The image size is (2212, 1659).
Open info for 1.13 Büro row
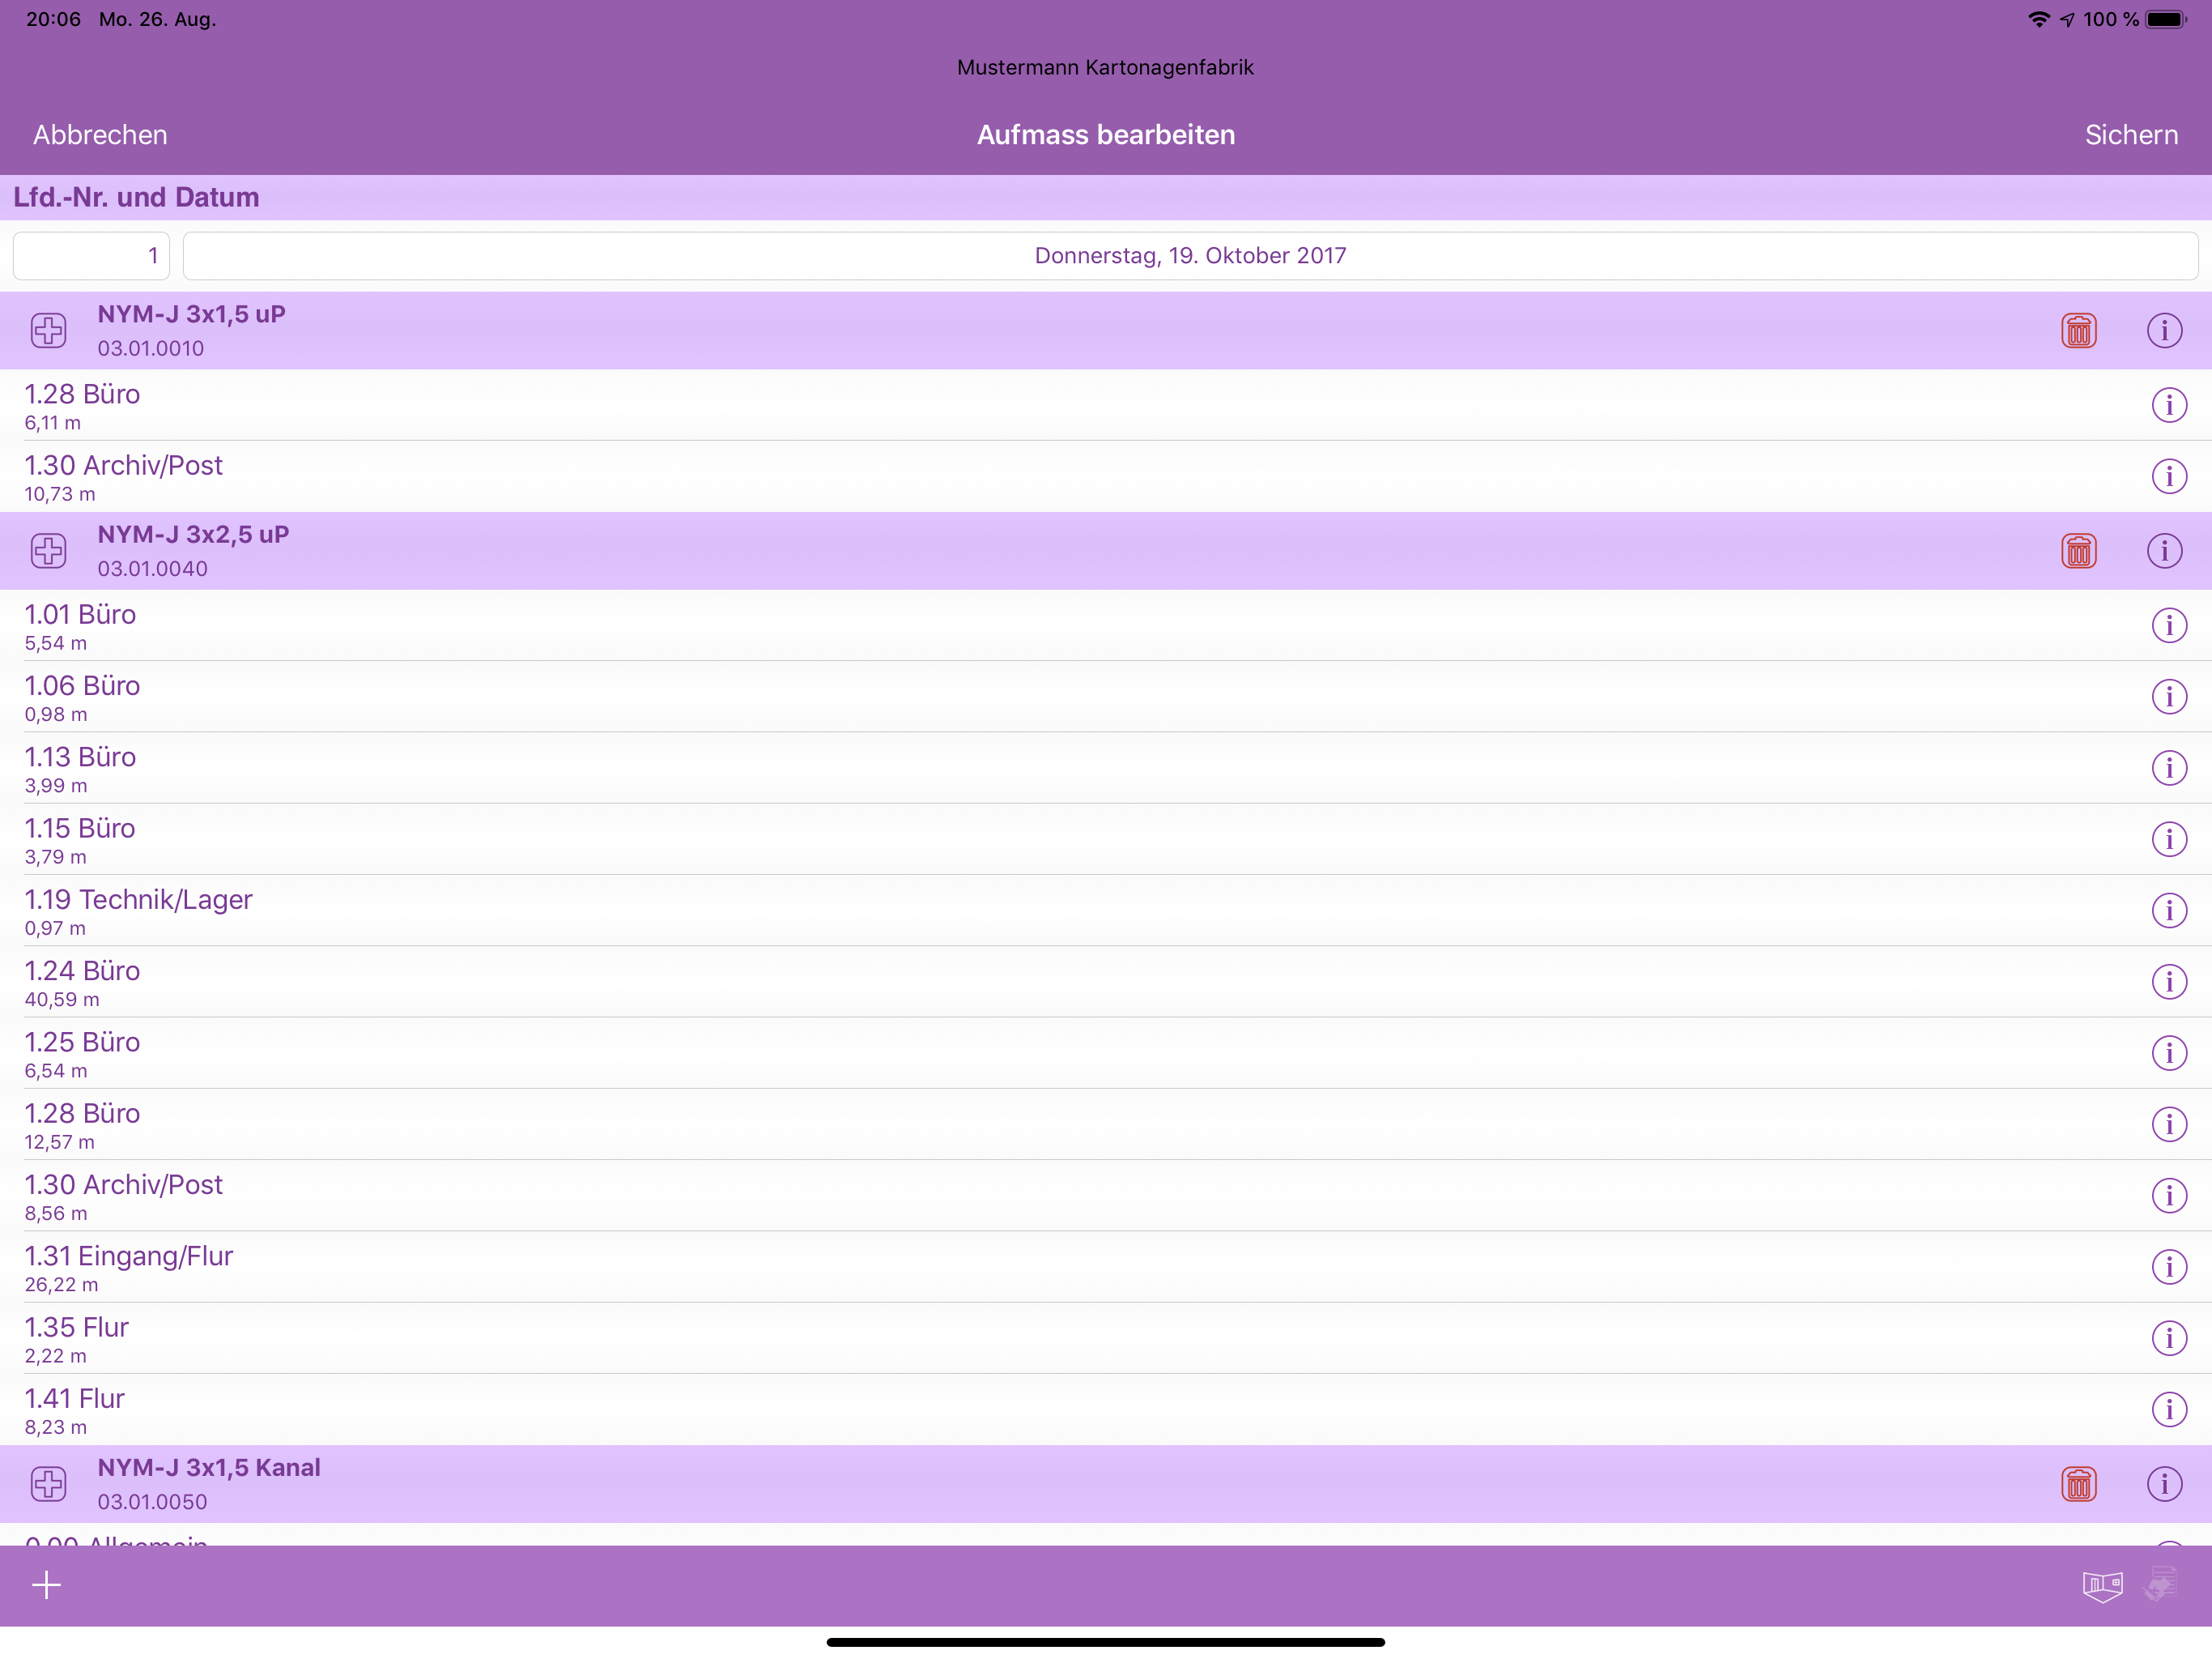[2168, 767]
